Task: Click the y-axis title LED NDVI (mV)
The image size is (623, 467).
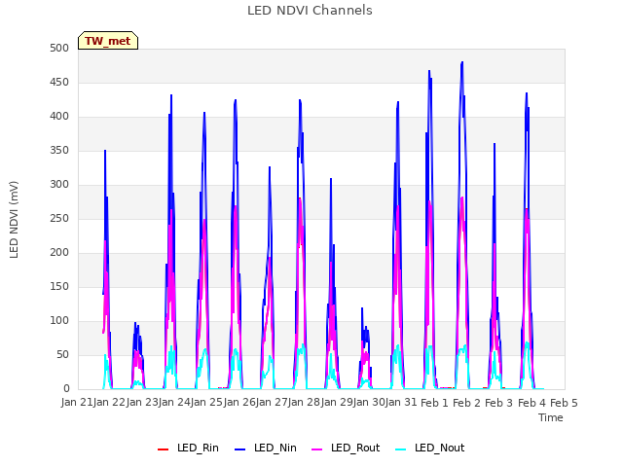Action: (x=14, y=220)
